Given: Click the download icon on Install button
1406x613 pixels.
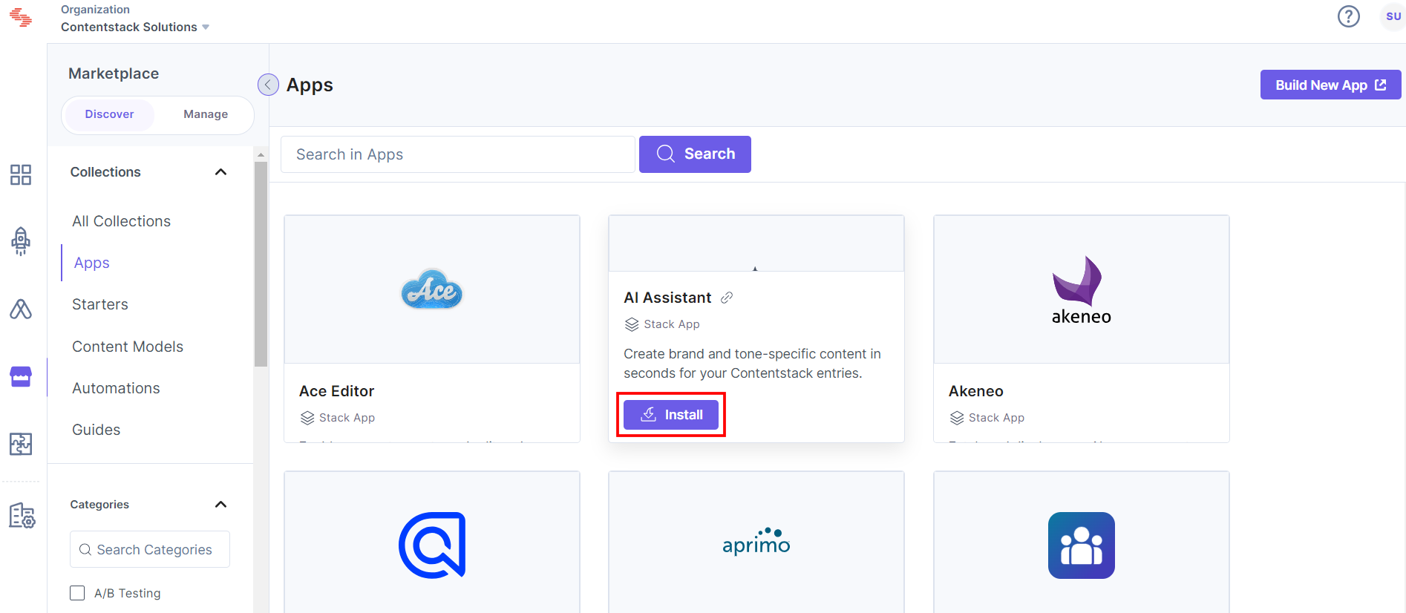Looking at the screenshot, I should pyautogui.click(x=648, y=414).
